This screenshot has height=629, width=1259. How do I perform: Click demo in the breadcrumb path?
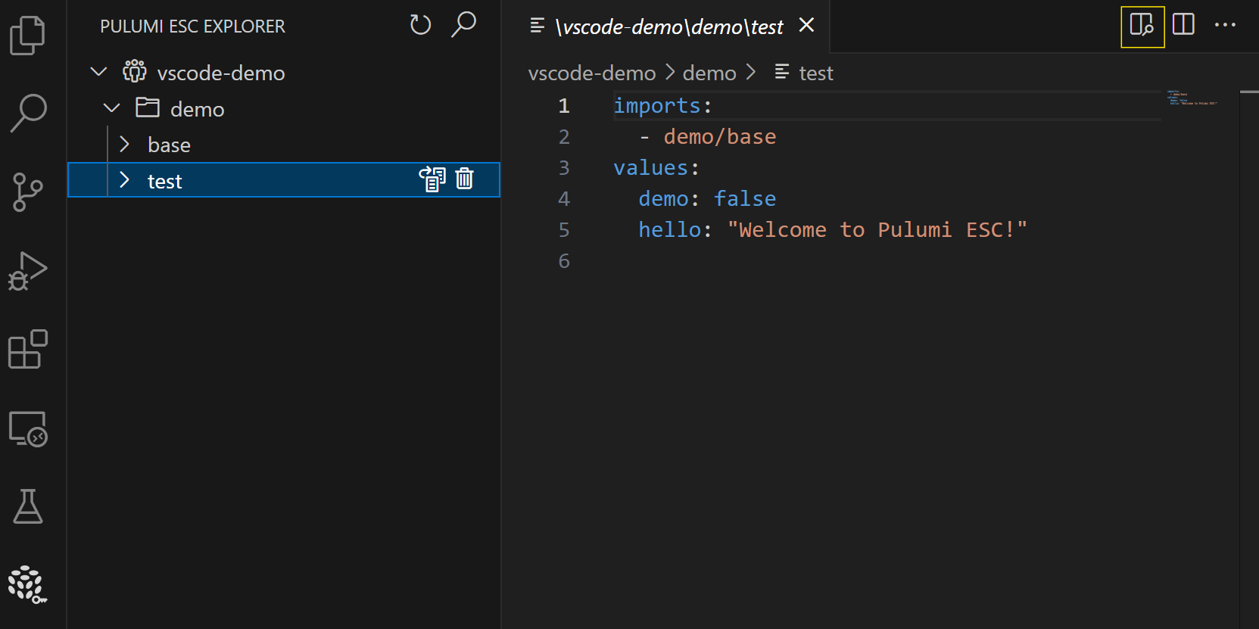(x=709, y=73)
